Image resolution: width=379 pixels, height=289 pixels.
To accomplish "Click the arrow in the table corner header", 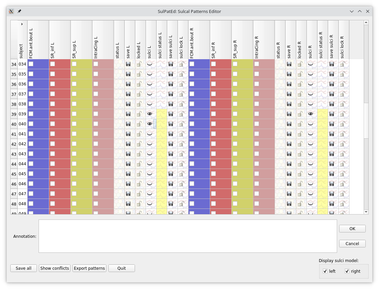I will click(x=22, y=24).
